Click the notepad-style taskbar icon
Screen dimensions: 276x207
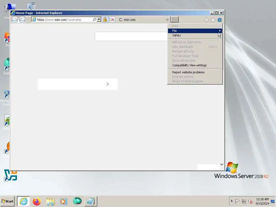pos(91,201)
